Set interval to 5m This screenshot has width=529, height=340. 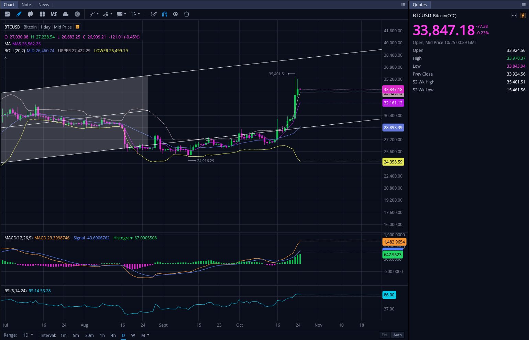pyautogui.click(x=76, y=335)
